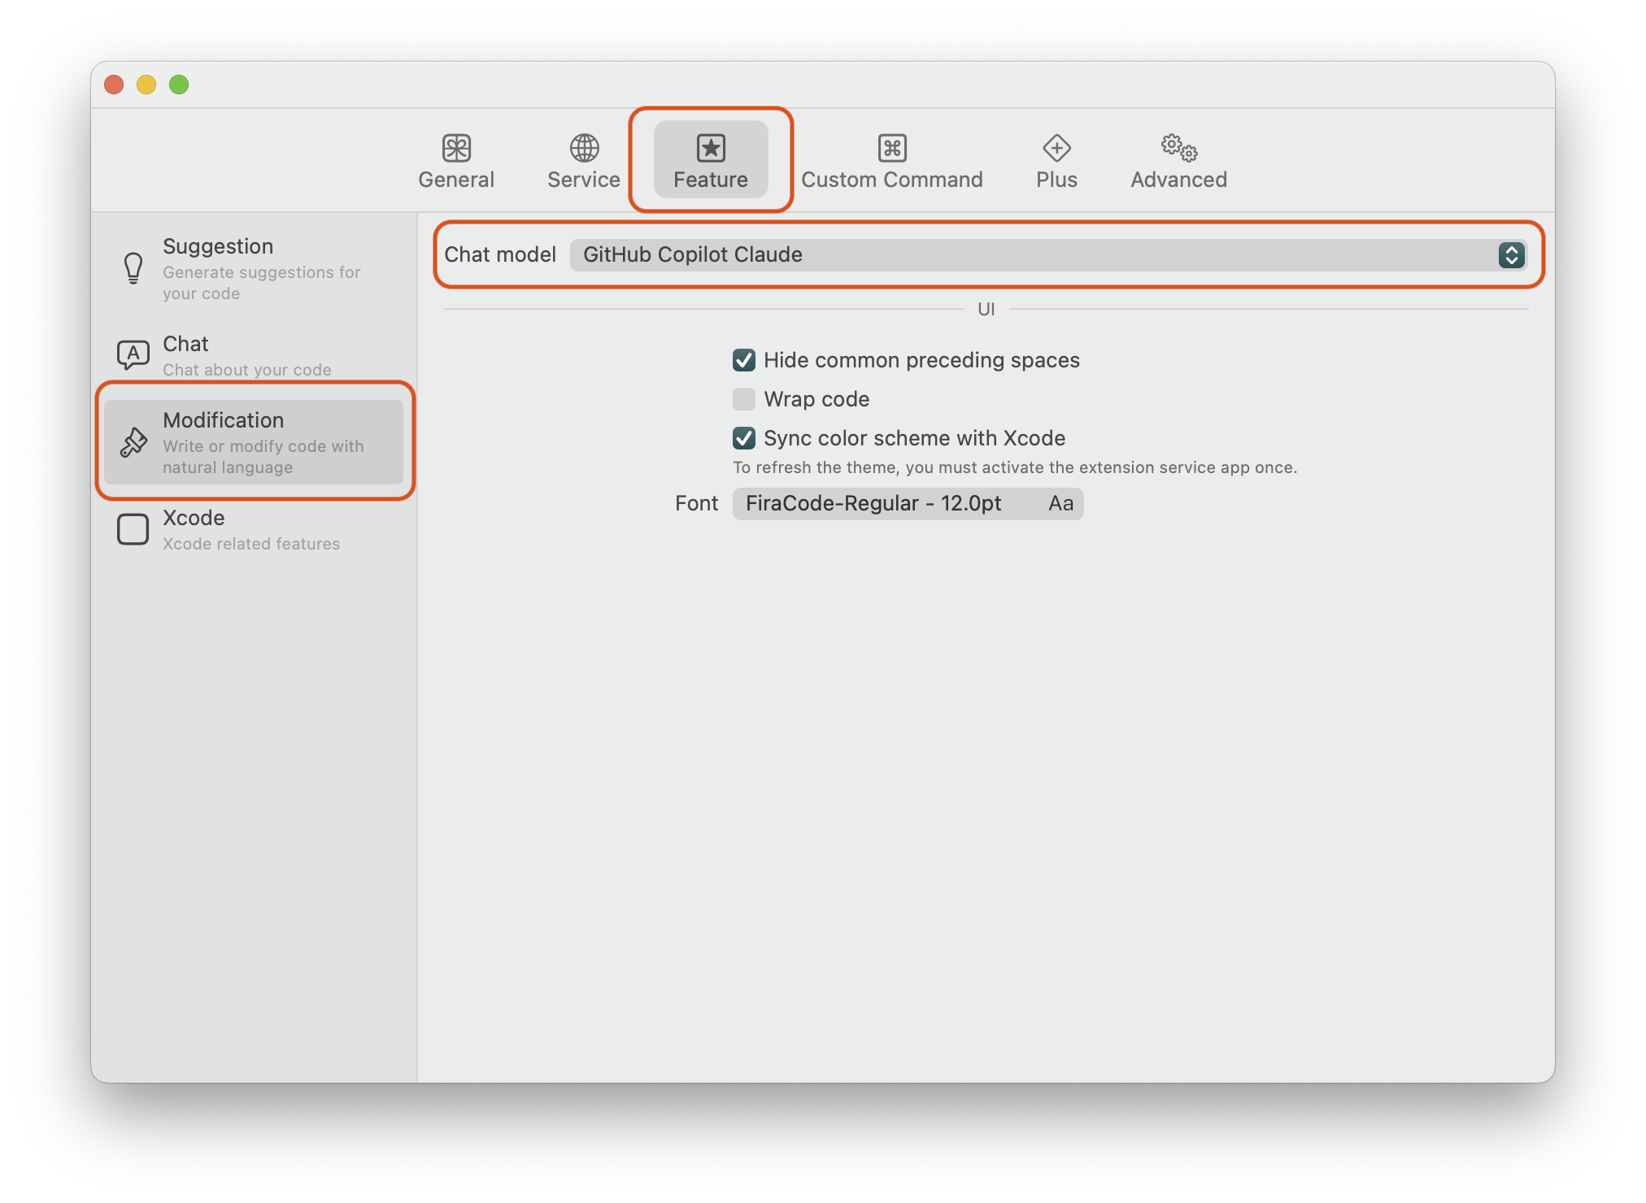
Task: Click the Chat speech bubble icon
Action: (133, 354)
